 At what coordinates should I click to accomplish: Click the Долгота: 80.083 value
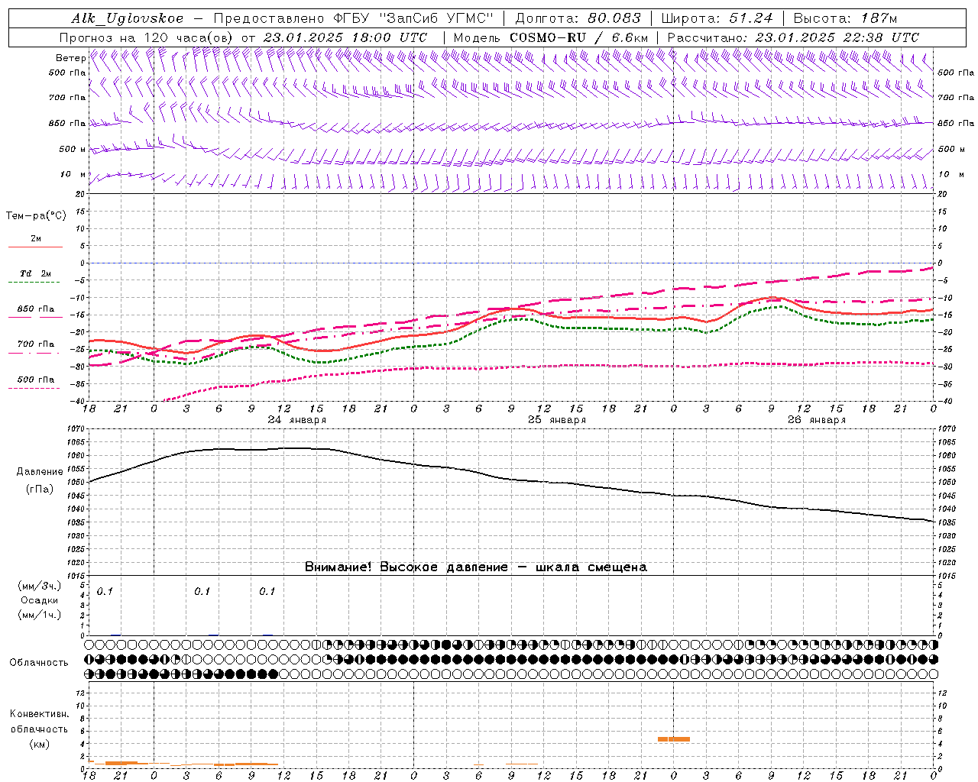pyautogui.click(x=578, y=18)
